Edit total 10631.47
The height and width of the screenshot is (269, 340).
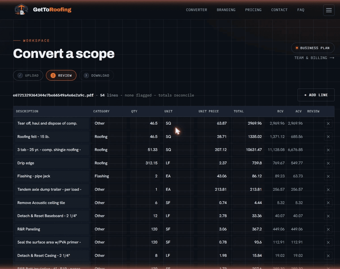coord(248,150)
